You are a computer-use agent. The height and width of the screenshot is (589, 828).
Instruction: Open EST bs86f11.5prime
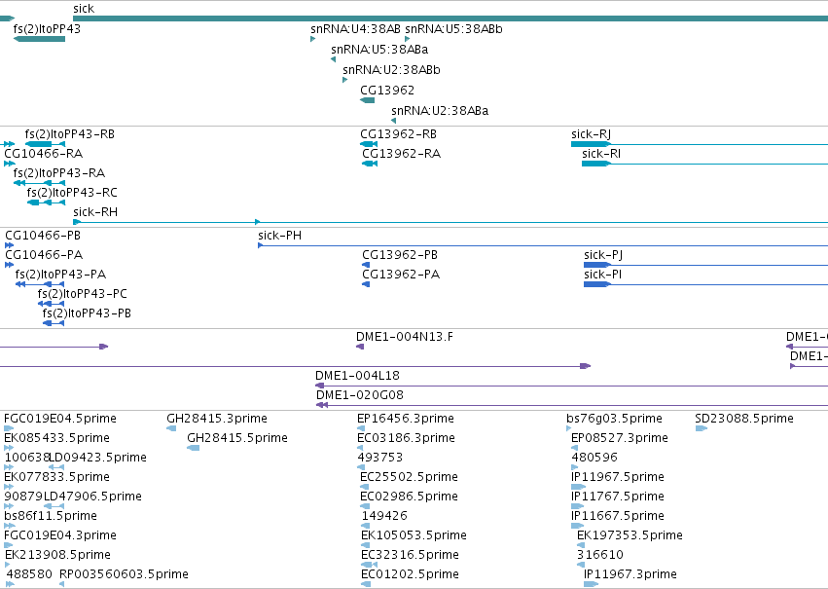click(x=51, y=516)
